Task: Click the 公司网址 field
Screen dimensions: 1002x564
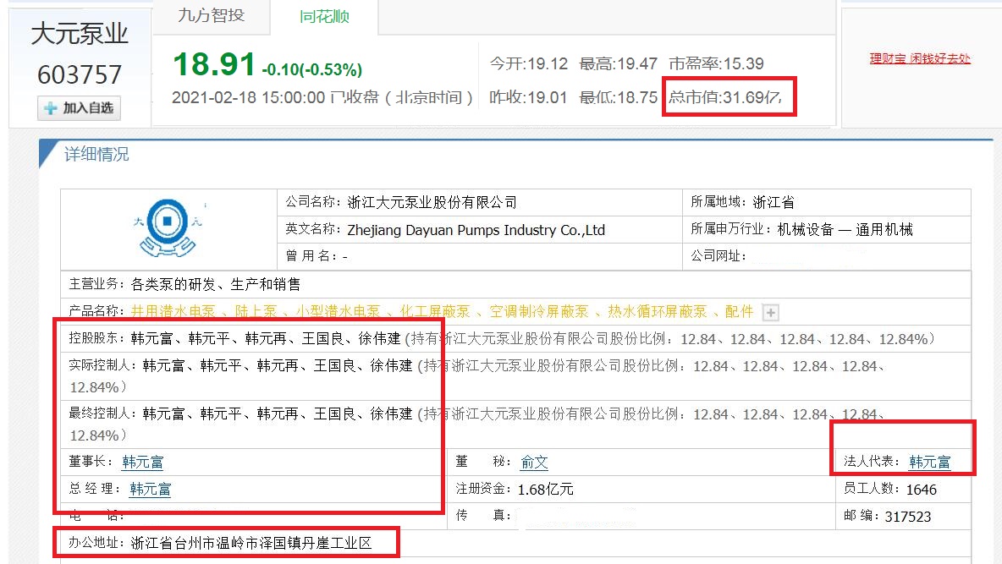Action: click(826, 256)
